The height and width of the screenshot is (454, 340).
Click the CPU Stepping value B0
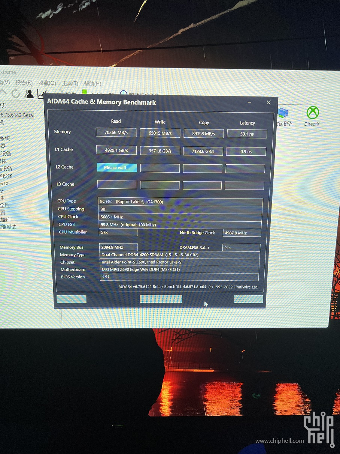coord(180,209)
